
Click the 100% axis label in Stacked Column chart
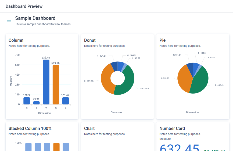(x=18, y=143)
